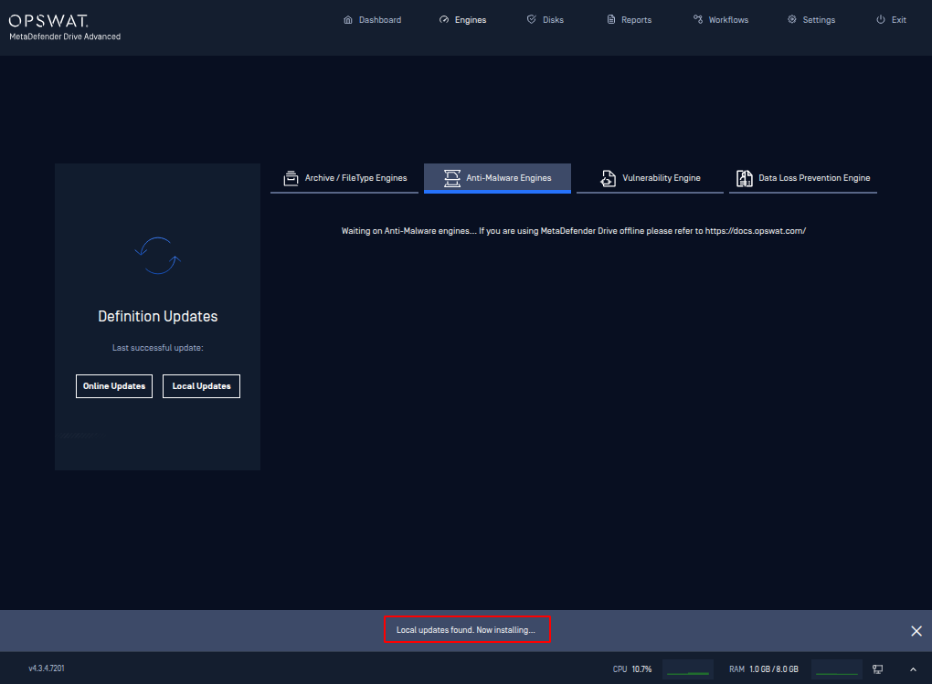Viewport: 932px width, 684px height.
Task: Click the Disks shield icon
Action: coord(532,19)
